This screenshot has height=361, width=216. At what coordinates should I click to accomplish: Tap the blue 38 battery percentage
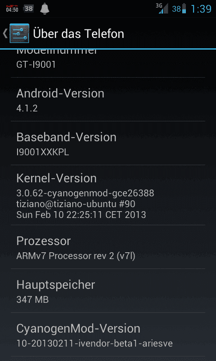click(176, 9)
